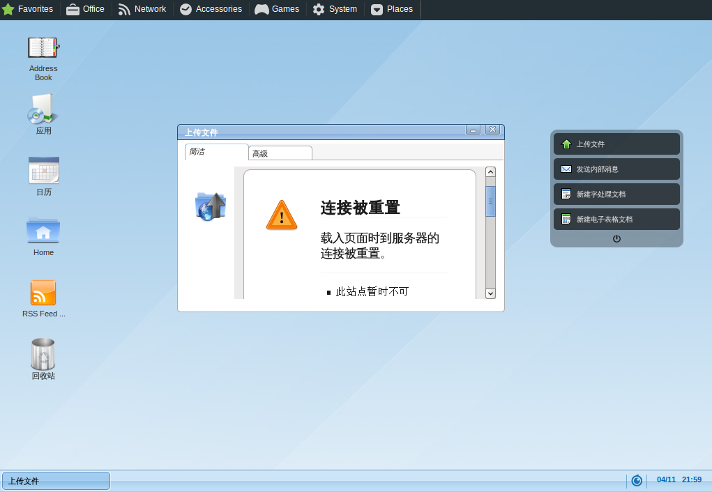
Task: Open the Favorites menu
Action: click(28, 9)
